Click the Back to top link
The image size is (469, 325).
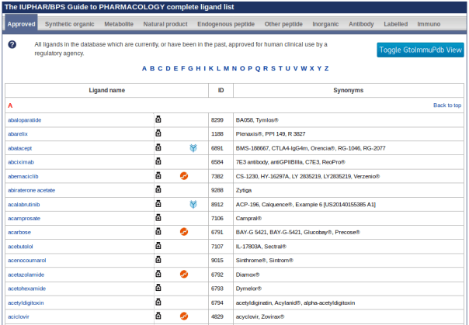(x=447, y=105)
